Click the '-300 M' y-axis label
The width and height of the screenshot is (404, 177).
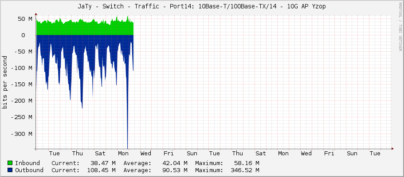click(x=22, y=134)
